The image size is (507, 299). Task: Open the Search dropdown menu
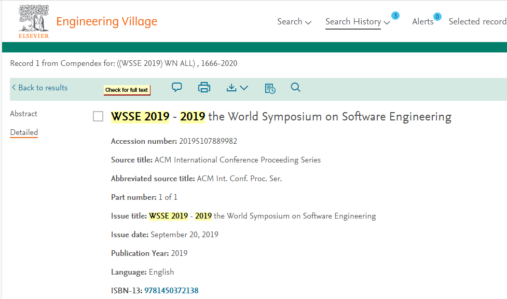click(294, 22)
